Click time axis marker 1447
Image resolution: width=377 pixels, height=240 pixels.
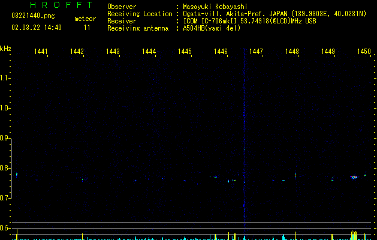click(x=257, y=52)
